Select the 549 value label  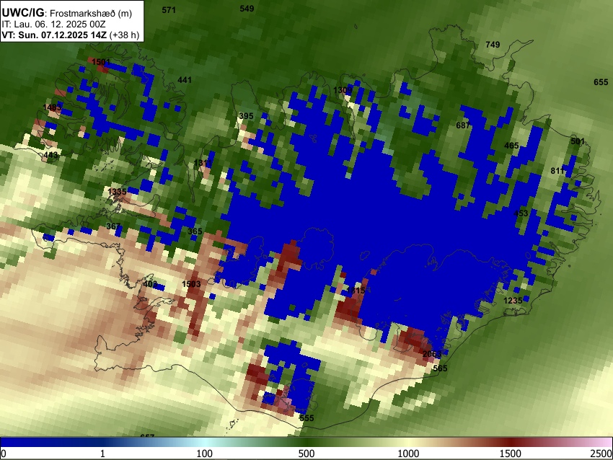[247, 9]
